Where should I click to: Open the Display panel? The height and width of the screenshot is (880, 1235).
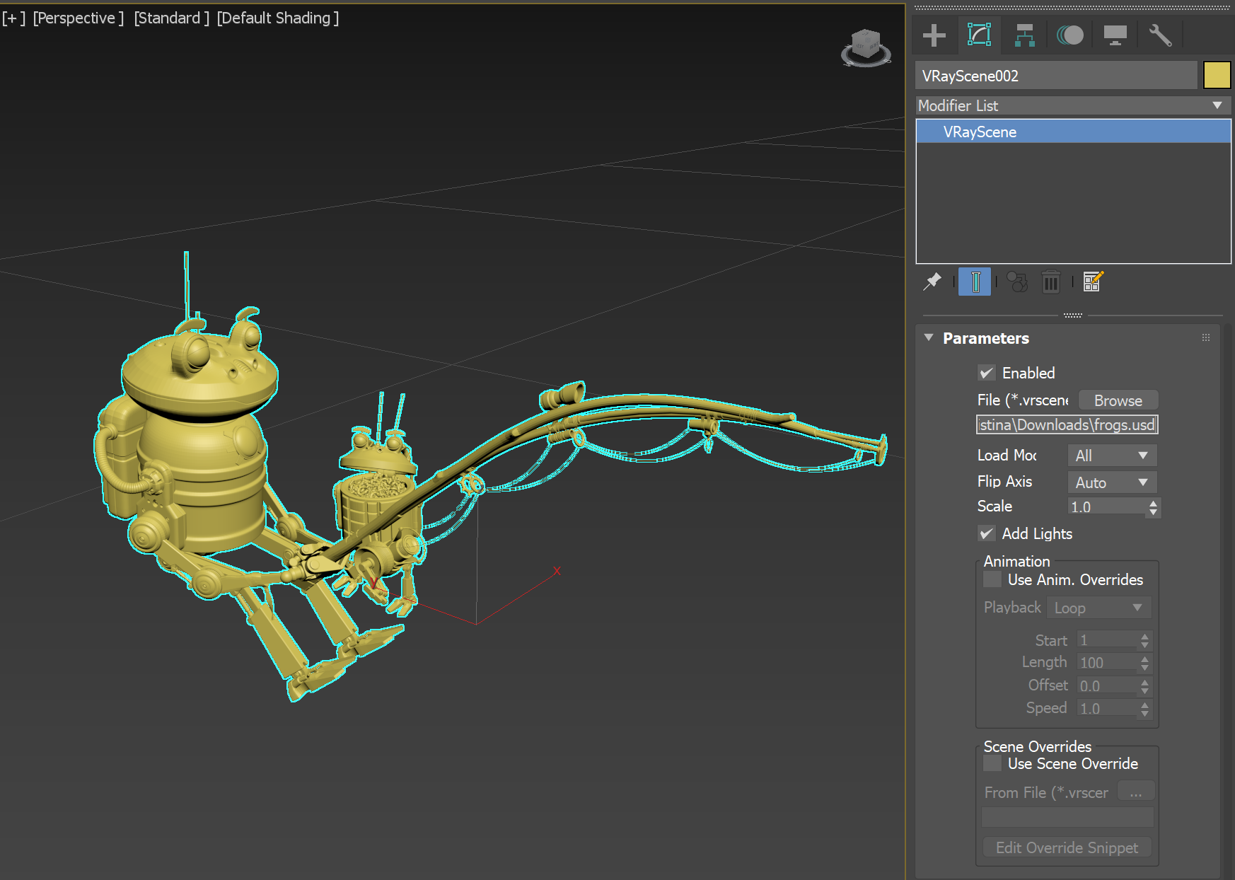[1115, 35]
